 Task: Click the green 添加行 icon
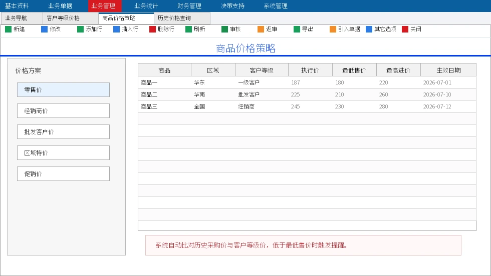tap(80, 29)
